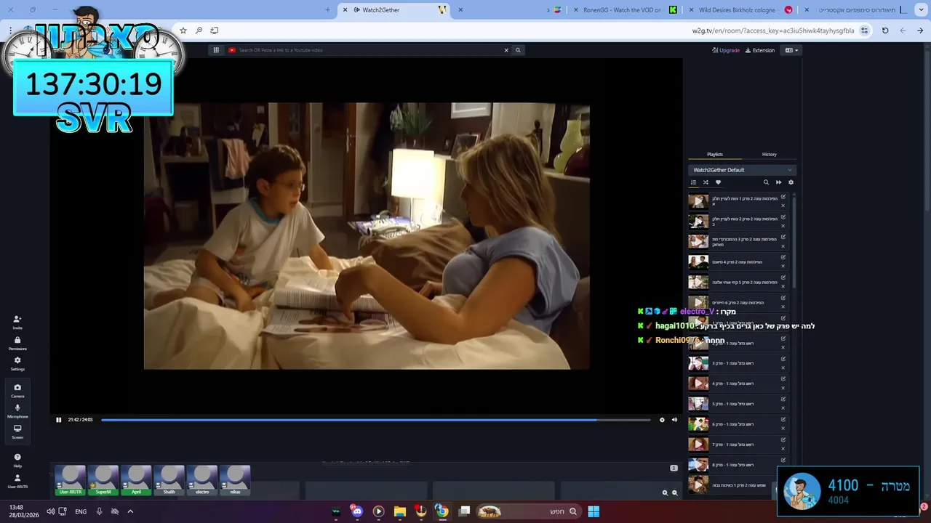This screenshot has height=523, width=931.
Task: Edit playlist item ראש גדול עונה 1 - פרק 8
Action: coord(783,461)
